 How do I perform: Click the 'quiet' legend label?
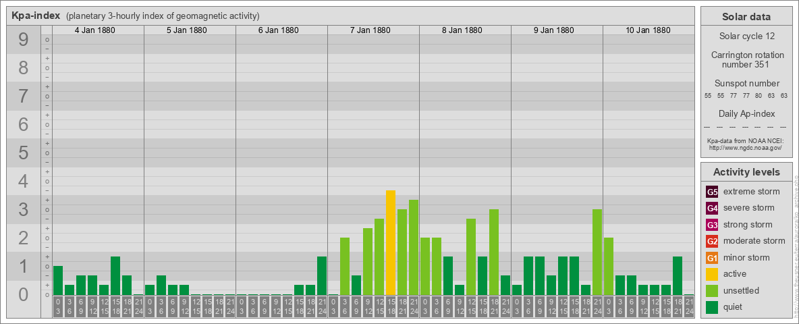[x=734, y=306]
